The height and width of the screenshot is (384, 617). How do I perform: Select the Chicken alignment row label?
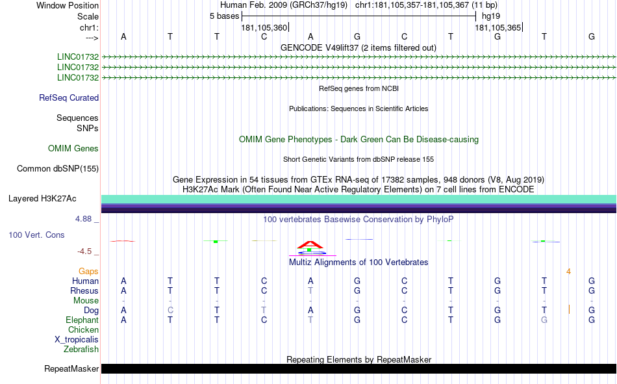pos(83,329)
